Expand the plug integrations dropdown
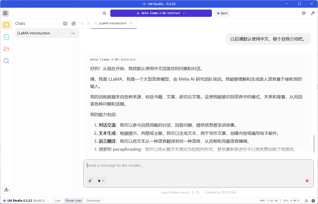Screen dimensions: 318x204 pos(101,181)
